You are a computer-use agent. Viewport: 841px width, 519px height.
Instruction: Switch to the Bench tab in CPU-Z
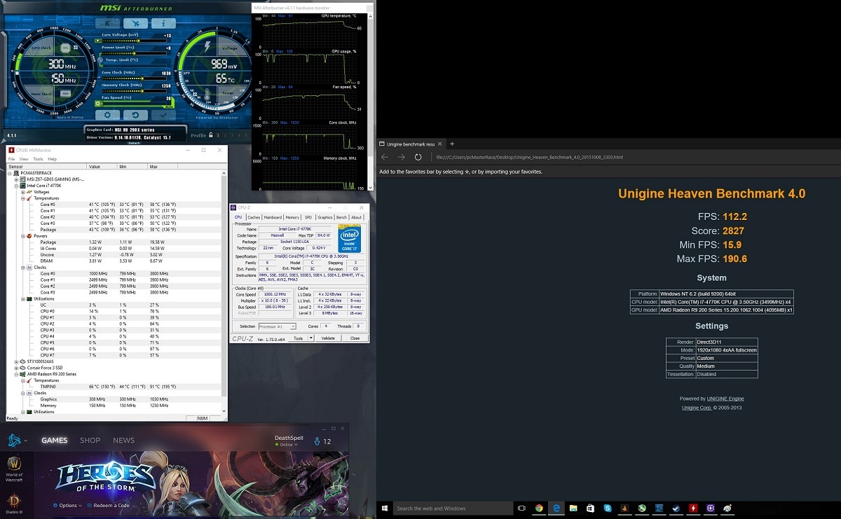[341, 217]
